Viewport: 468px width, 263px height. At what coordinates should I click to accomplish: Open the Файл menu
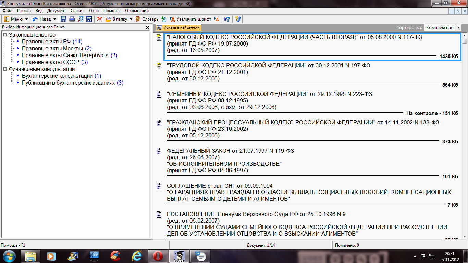(x=7, y=11)
